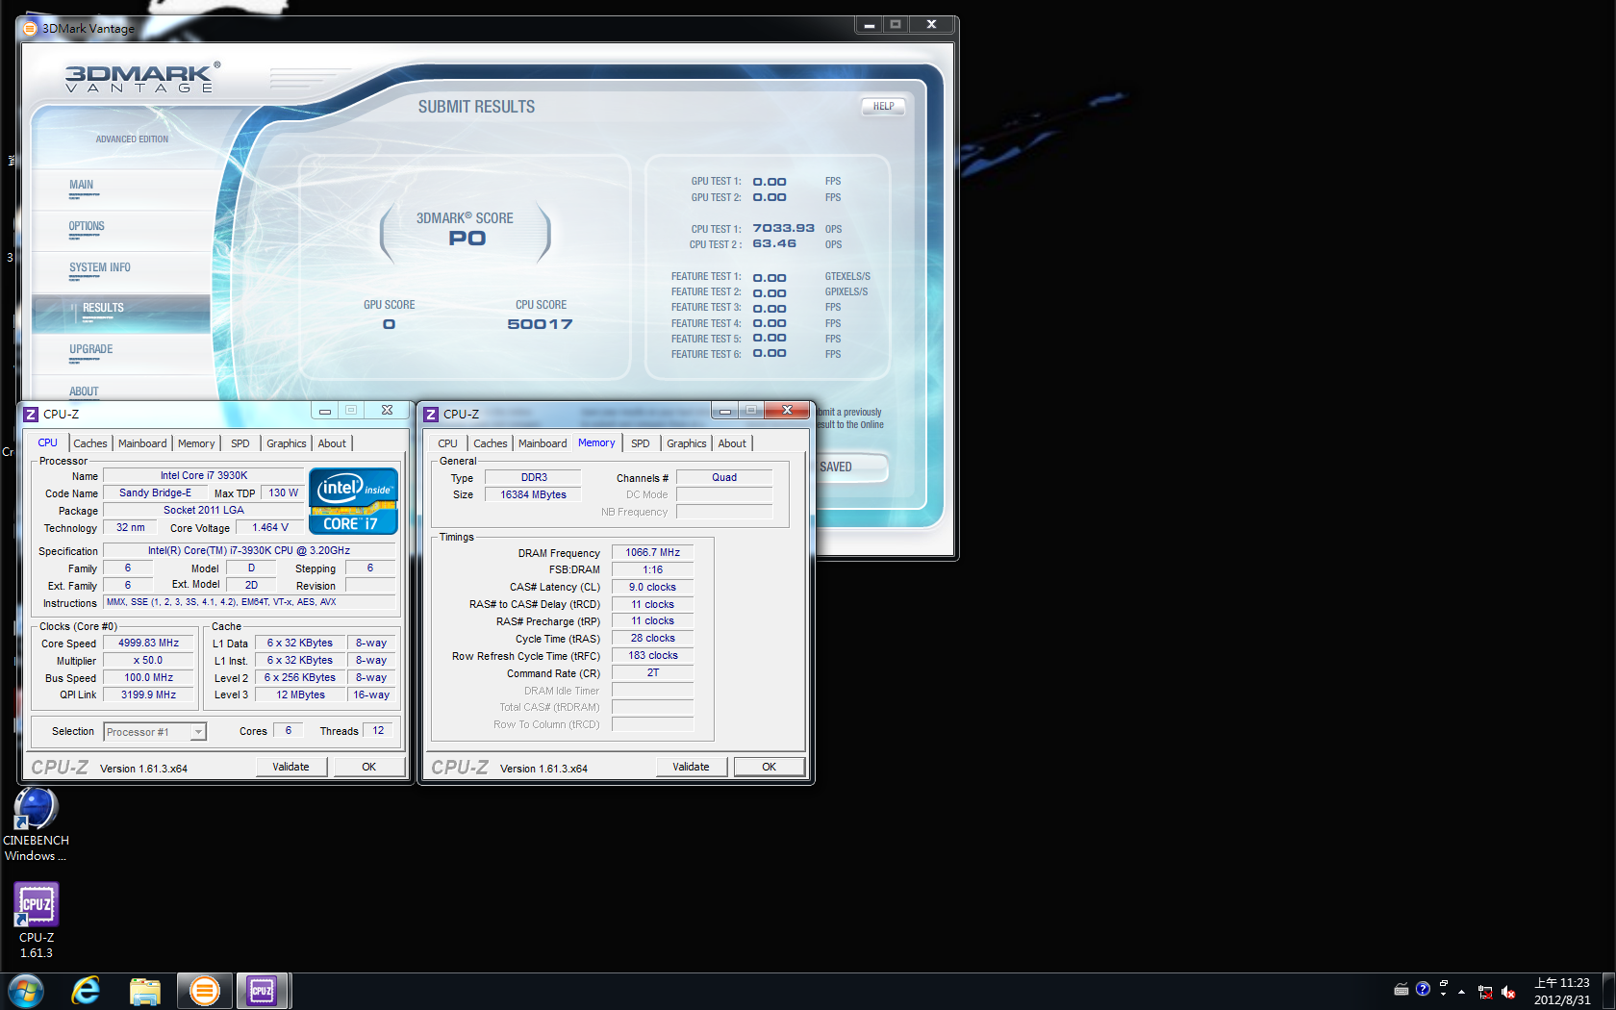The image size is (1616, 1010).
Task: Click the HELP button in 3DMark Vantage
Action: 883,107
